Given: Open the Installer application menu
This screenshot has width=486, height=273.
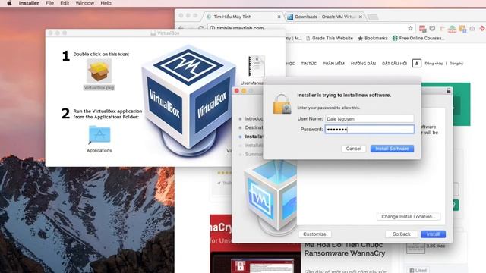Looking at the screenshot, I should coord(29,3).
